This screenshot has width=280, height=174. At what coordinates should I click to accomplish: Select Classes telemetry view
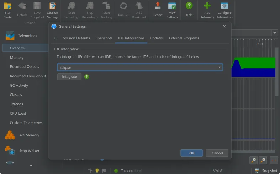[16, 95]
